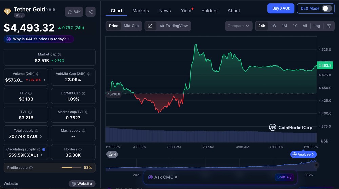
Task: Add Tether Gold to watchlist star button
Action: pos(74,12)
